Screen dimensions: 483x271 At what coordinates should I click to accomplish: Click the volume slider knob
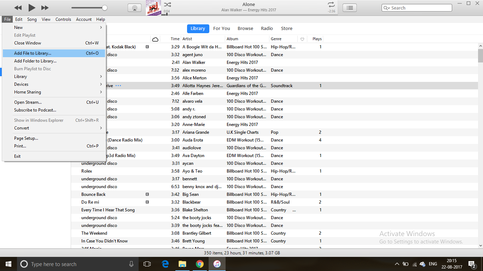pyautogui.click(x=104, y=8)
